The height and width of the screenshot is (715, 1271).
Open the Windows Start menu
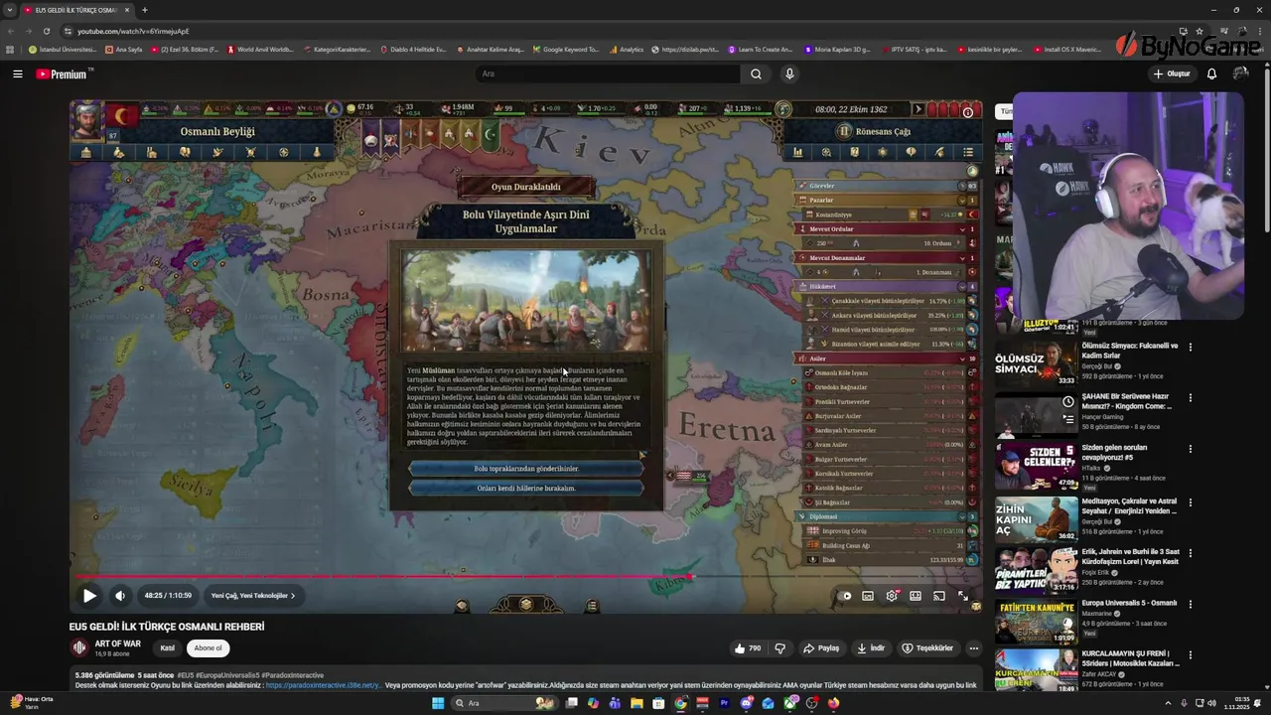(x=438, y=703)
